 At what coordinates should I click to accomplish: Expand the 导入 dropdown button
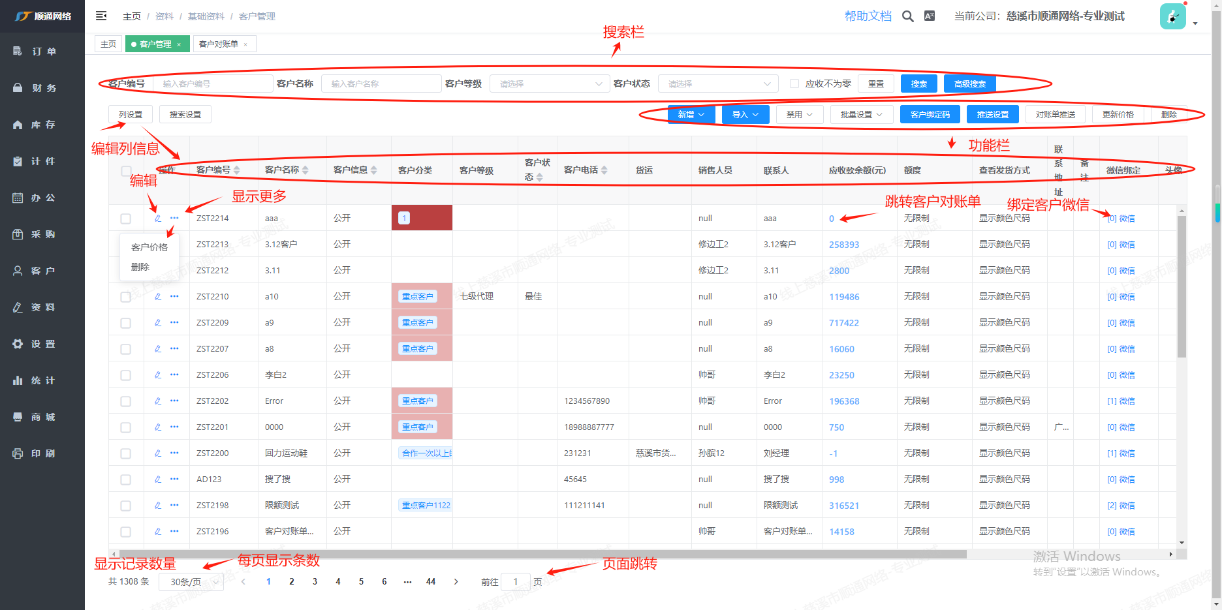click(x=745, y=114)
